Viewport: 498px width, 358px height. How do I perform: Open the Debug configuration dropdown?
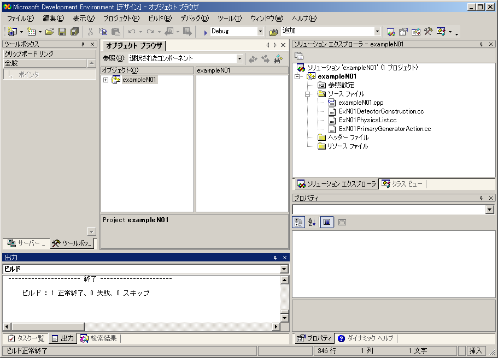tap(260, 31)
